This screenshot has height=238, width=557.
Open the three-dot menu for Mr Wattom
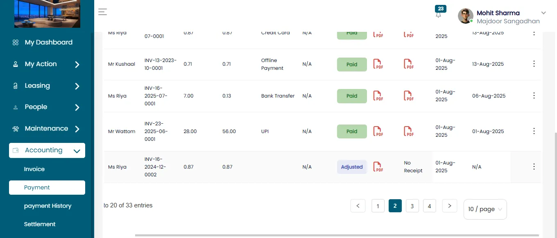(534, 131)
